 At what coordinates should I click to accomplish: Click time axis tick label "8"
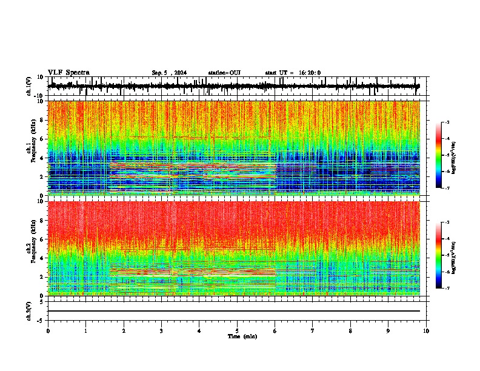pos(350,331)
